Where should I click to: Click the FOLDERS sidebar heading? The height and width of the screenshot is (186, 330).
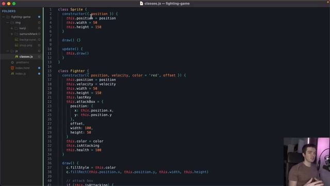point(9,11)
